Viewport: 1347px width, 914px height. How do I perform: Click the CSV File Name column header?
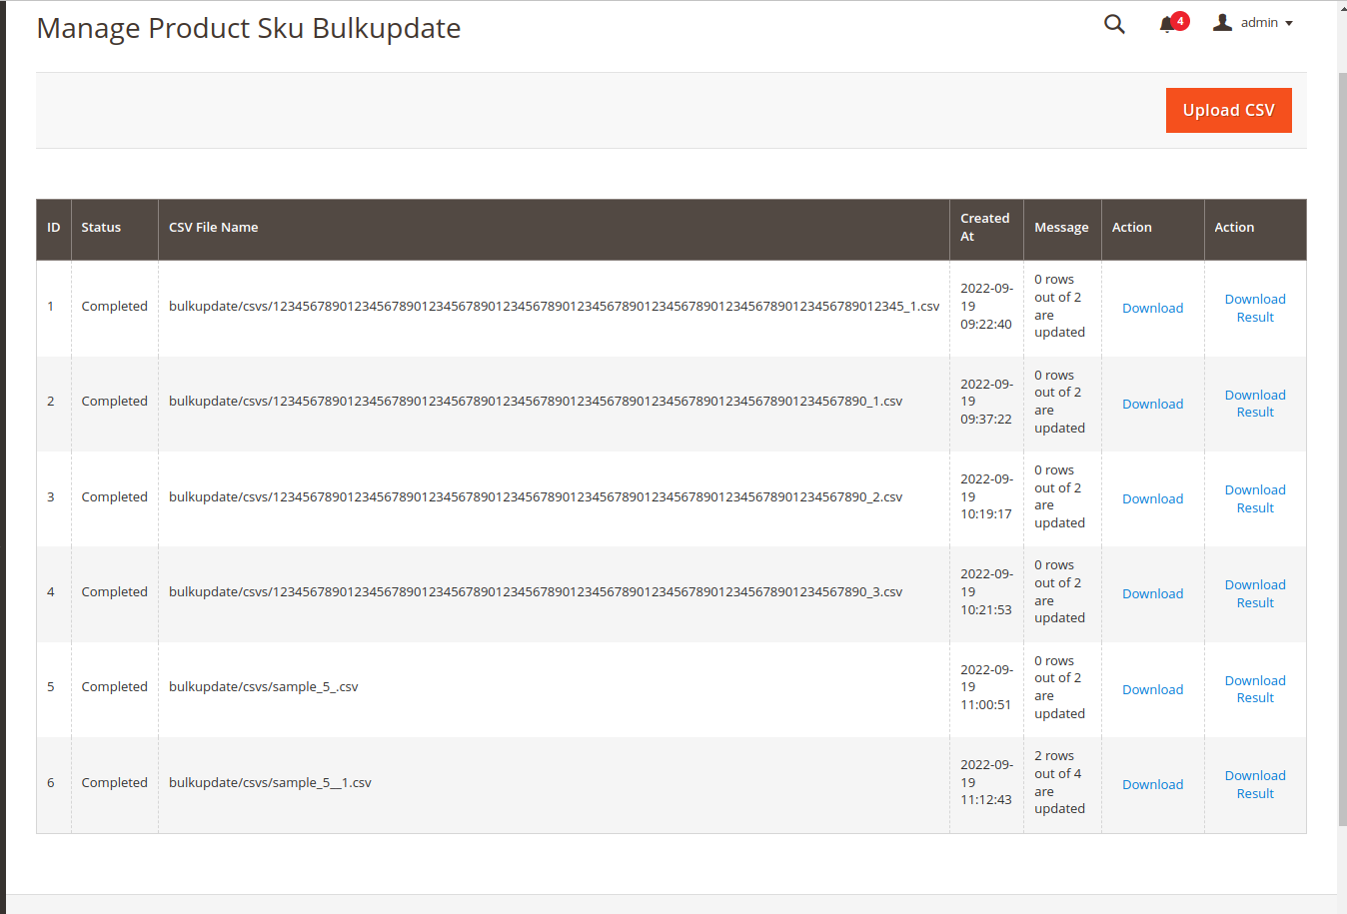(x=213, y=228)
